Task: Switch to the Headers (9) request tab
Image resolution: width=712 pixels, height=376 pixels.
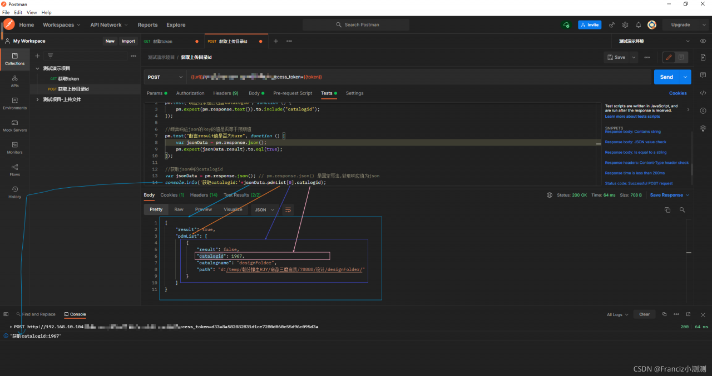Action: [225, 93]
